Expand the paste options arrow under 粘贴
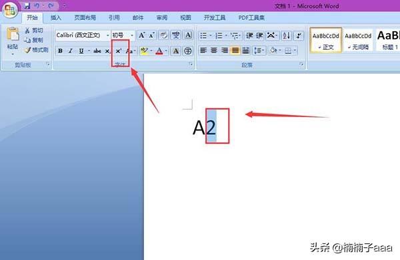The height and width of the screenshot is (260, 400). [x=13, y=54]
